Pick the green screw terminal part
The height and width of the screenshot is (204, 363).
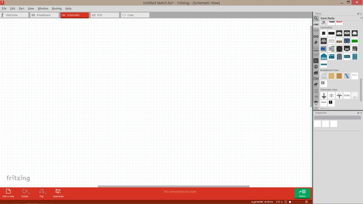(354, 41)
